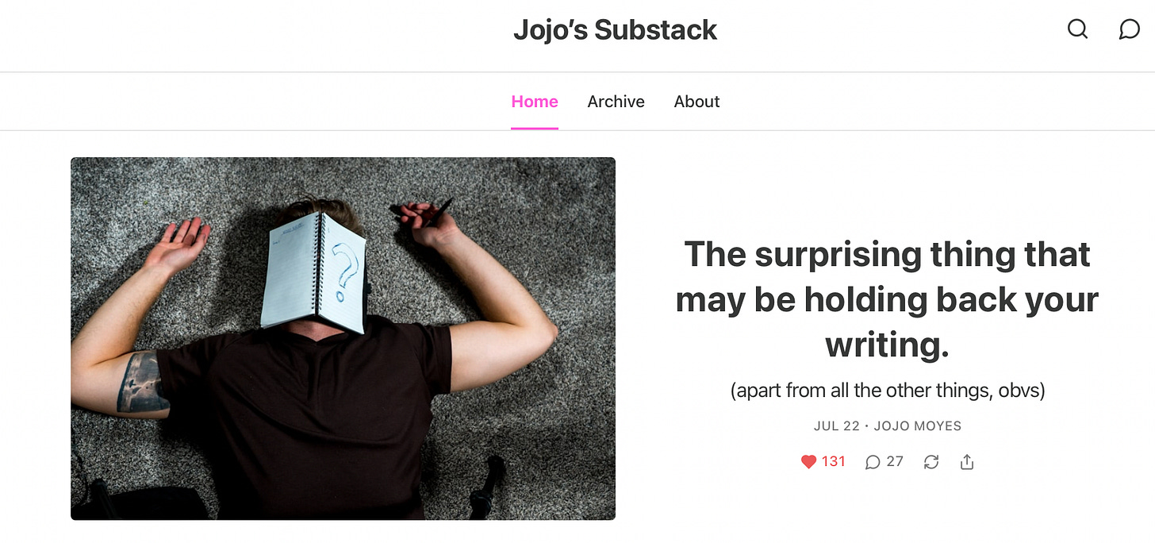Open author link JOJO MOYES

[918, 426]
